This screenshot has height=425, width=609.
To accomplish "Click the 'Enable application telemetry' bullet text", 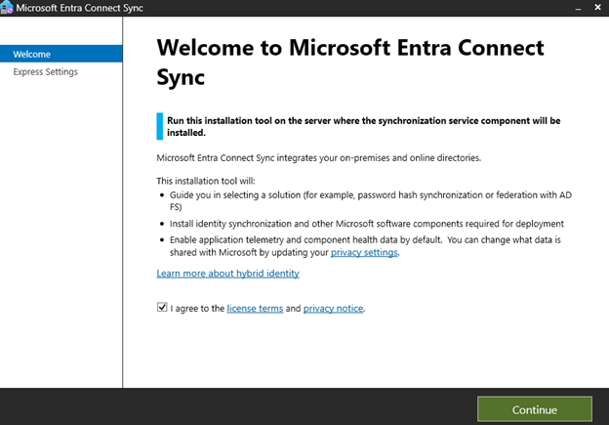I will tap(365, 246).
